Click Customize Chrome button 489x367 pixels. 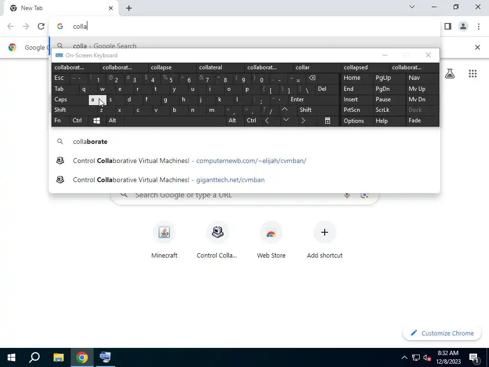pos(442,333)
